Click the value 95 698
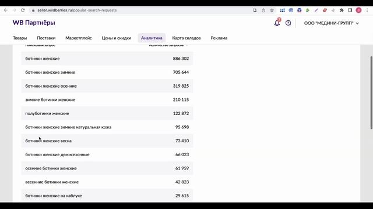The width and height of the screenshot is (373, 209). [x=182, y=127]
